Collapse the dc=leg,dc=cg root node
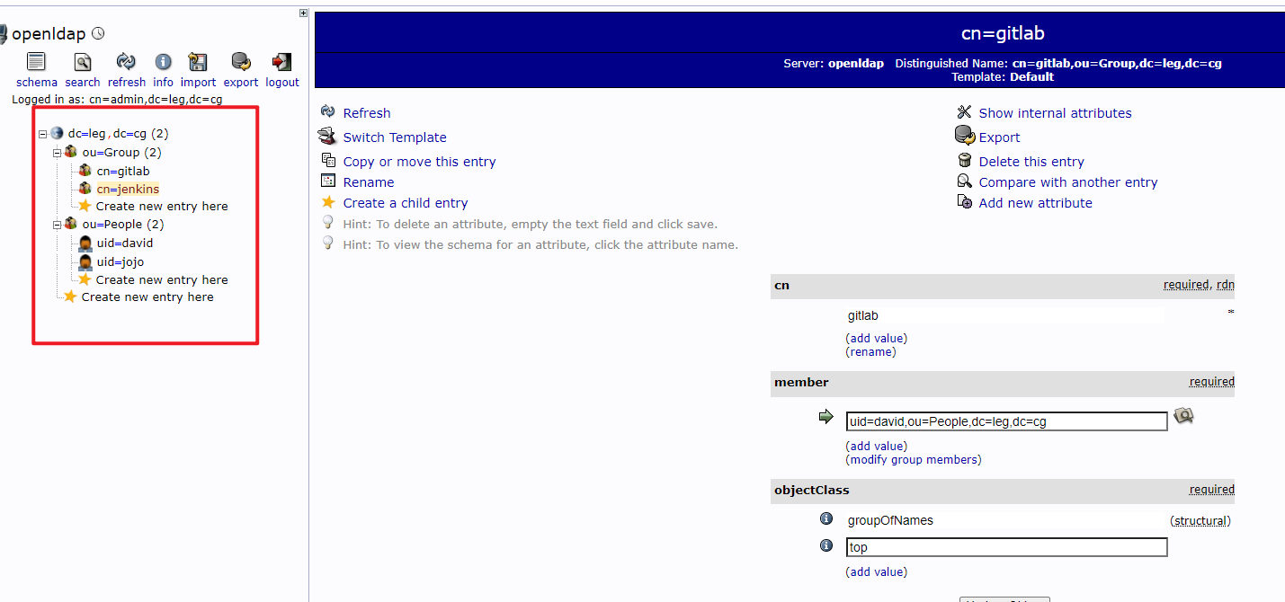The image size is (1285, 602). pyautogui.click(x=42, y=134)
